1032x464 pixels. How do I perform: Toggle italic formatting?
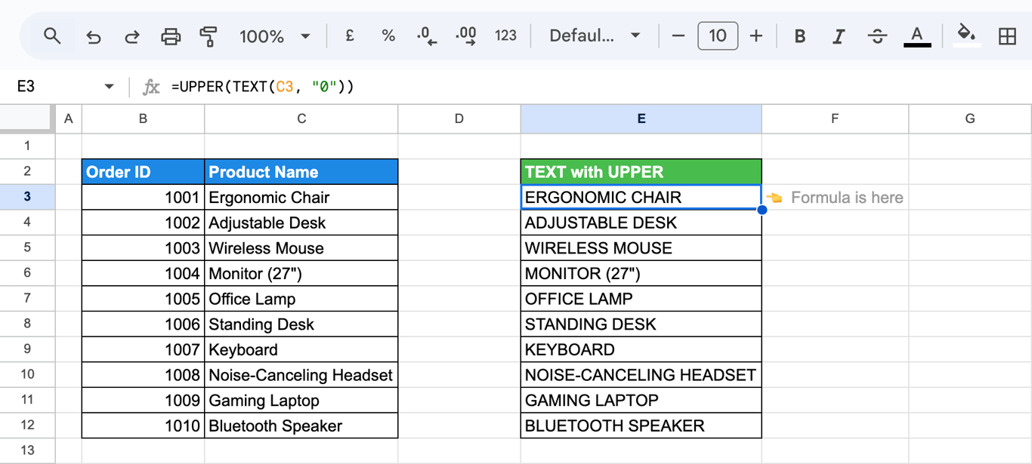839,36
